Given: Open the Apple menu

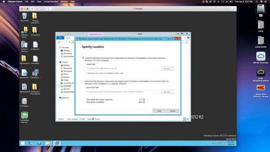Looking at the screenshot, I should coord(4,2).
